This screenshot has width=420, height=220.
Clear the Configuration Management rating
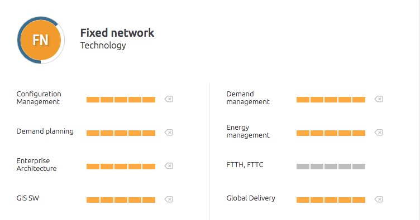pyautogui.click(x=169, y=99)
